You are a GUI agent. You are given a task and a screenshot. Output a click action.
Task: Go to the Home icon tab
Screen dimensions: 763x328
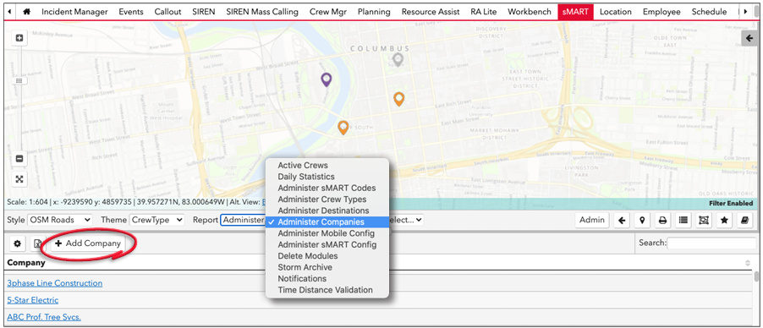coord(26,12)
